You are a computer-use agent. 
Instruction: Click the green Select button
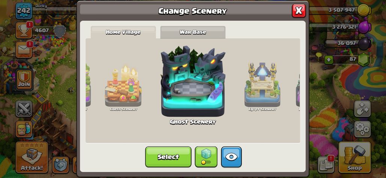(168, 157)
